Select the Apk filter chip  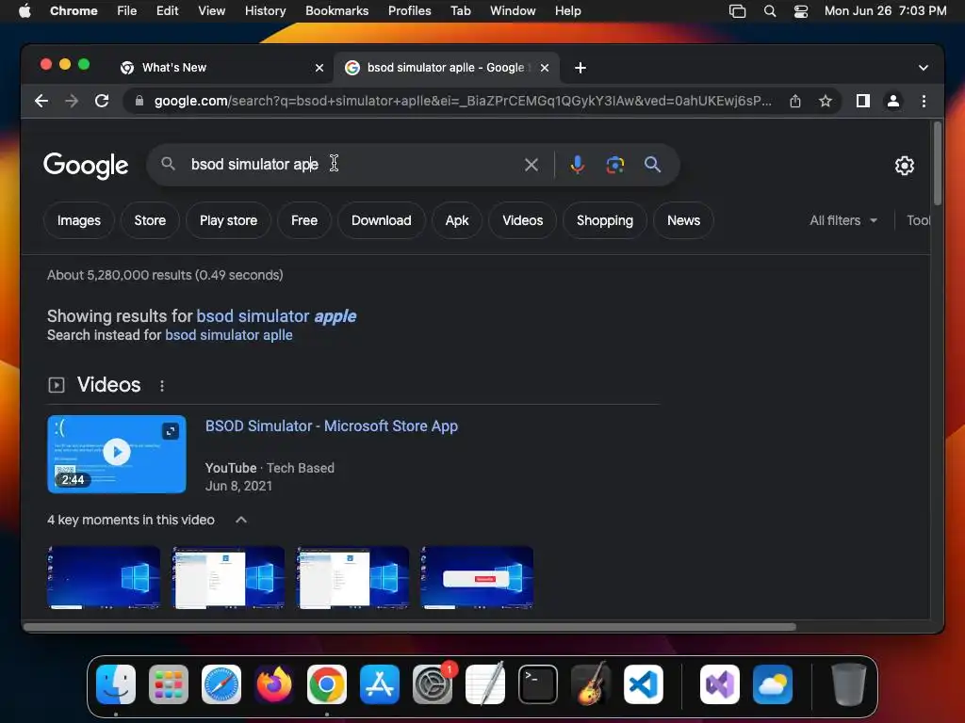[x=457, y=220]
